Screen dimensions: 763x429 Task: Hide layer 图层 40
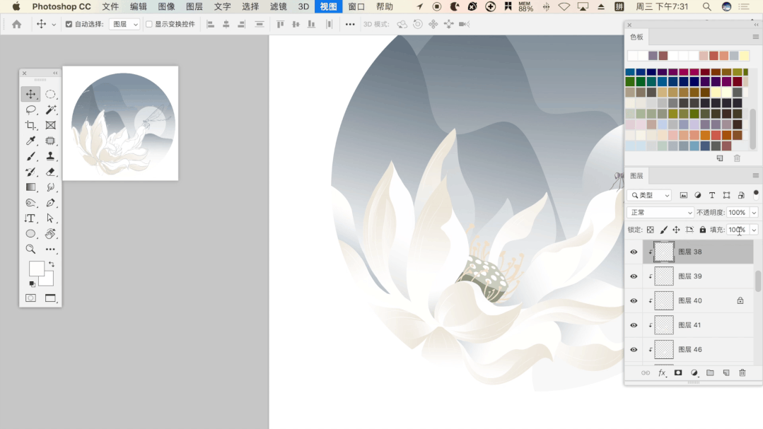634,300
